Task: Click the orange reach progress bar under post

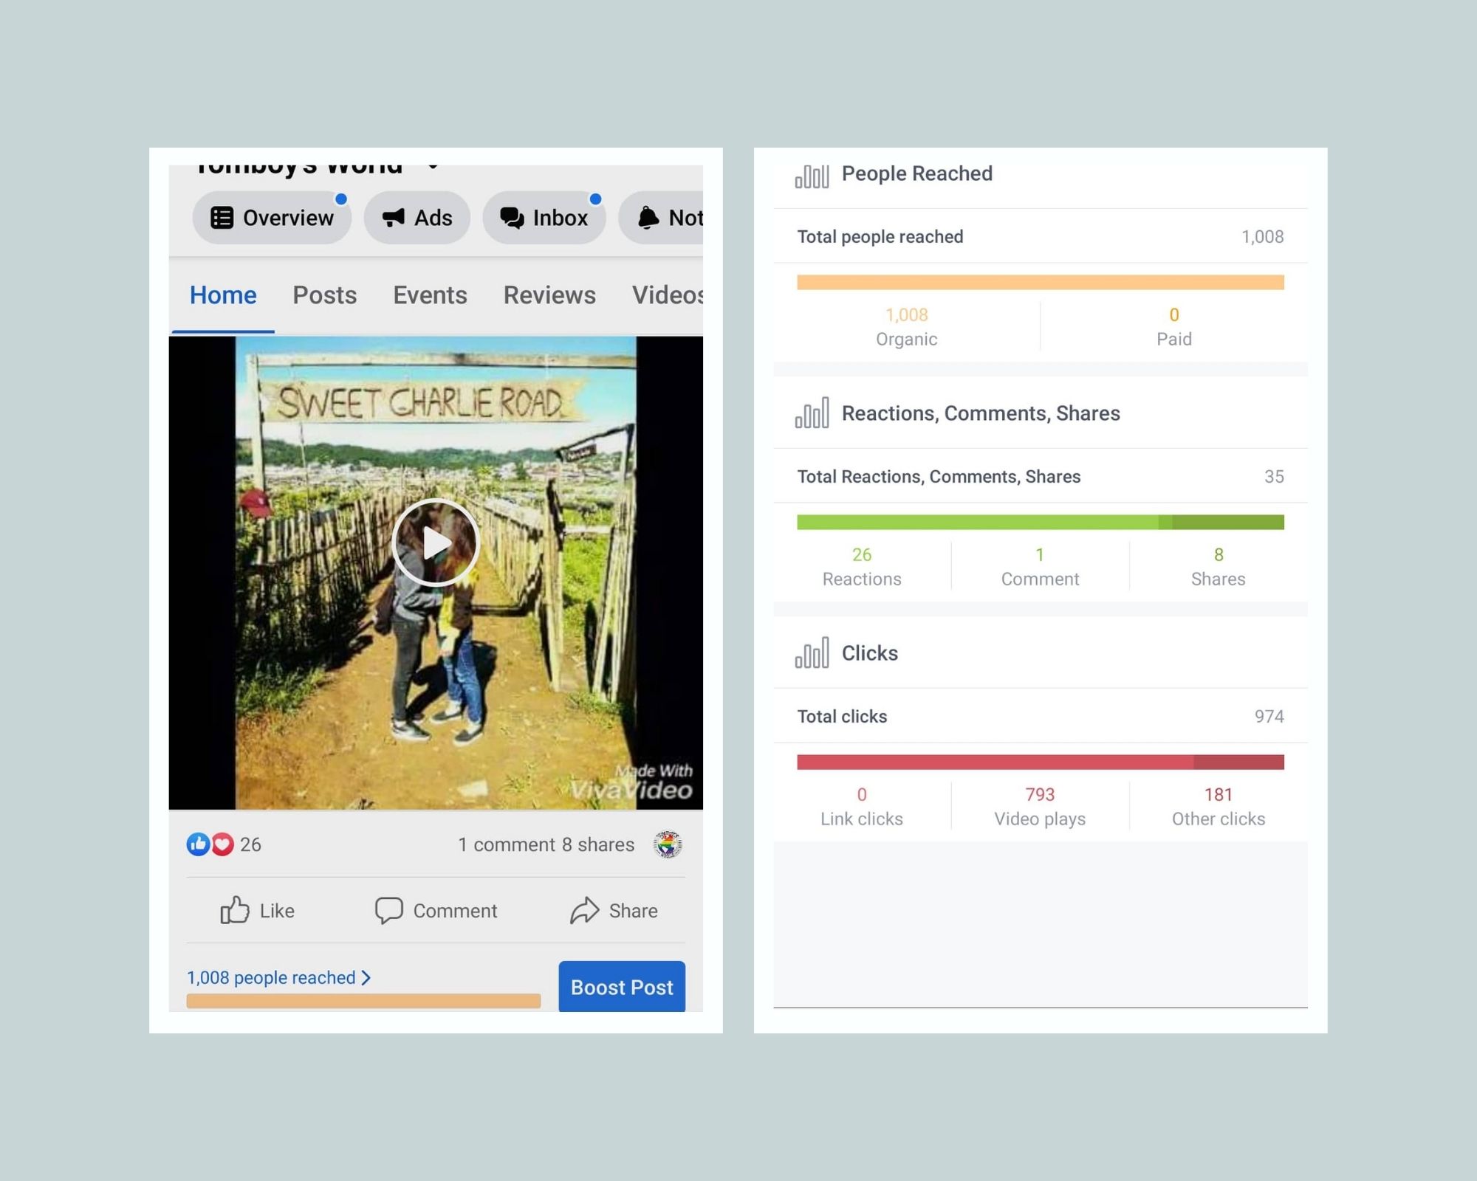Action: (363, 1001)
